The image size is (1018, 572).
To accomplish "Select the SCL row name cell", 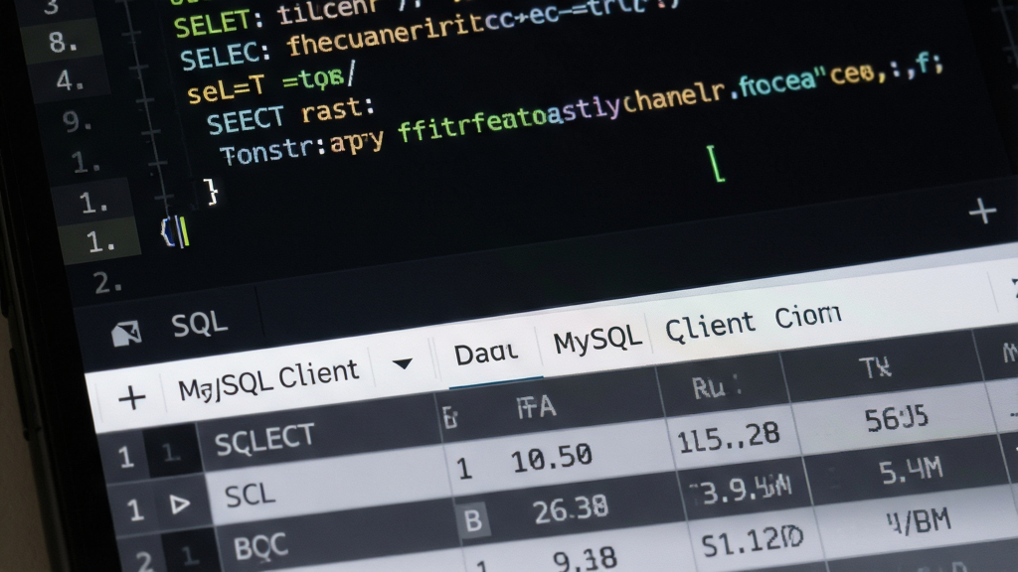I will pyautogui.click(x=250, y=496).
